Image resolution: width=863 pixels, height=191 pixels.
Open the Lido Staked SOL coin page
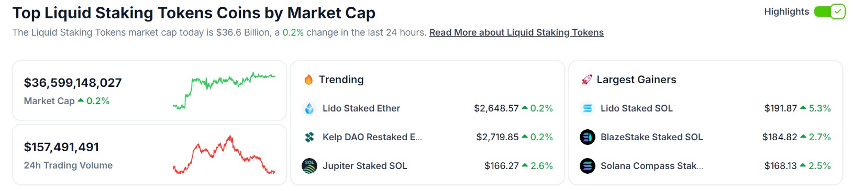(636, 108)
